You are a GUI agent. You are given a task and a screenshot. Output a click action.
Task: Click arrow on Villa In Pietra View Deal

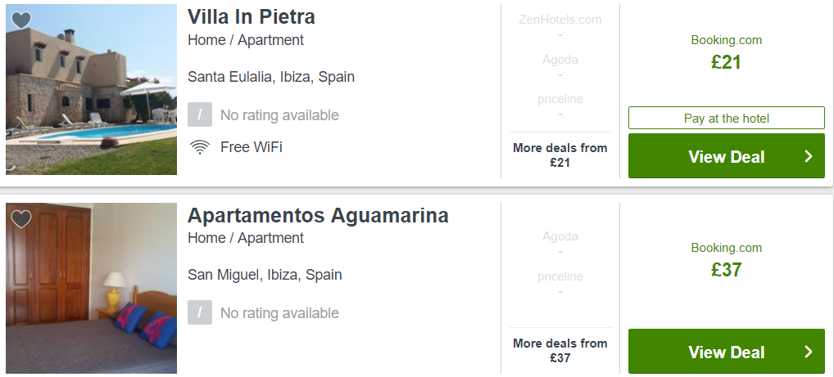(x=809, y=156)
